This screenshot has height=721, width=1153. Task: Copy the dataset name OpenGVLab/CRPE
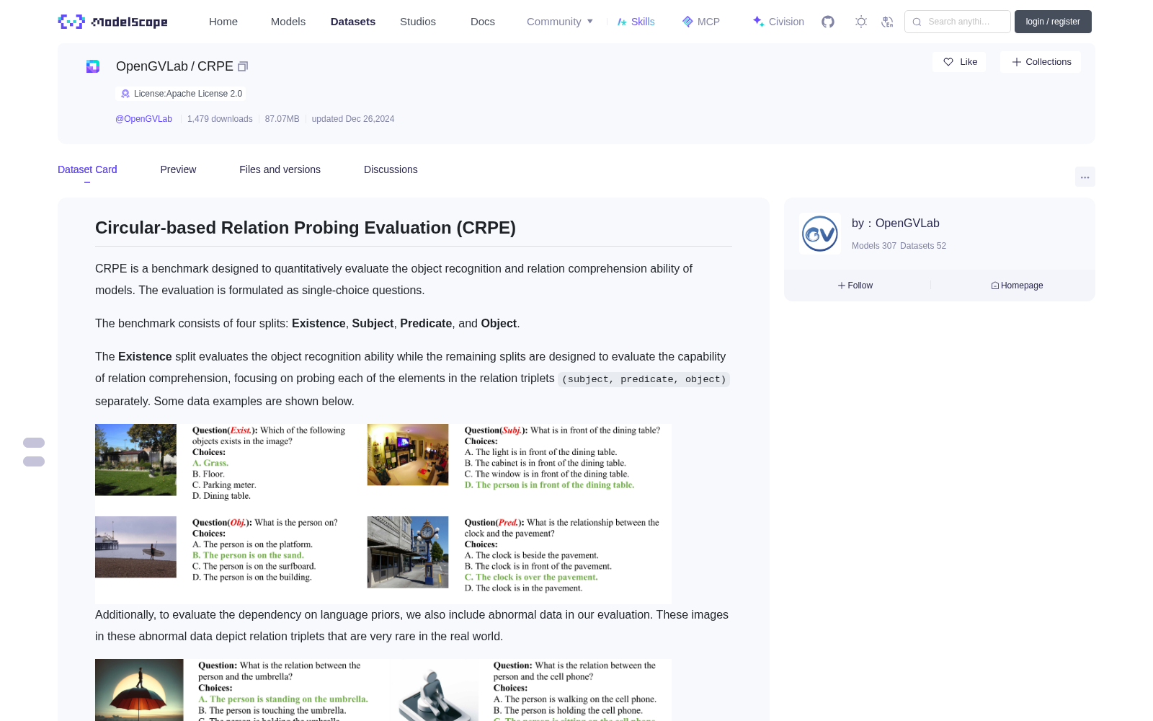(243, 66)
